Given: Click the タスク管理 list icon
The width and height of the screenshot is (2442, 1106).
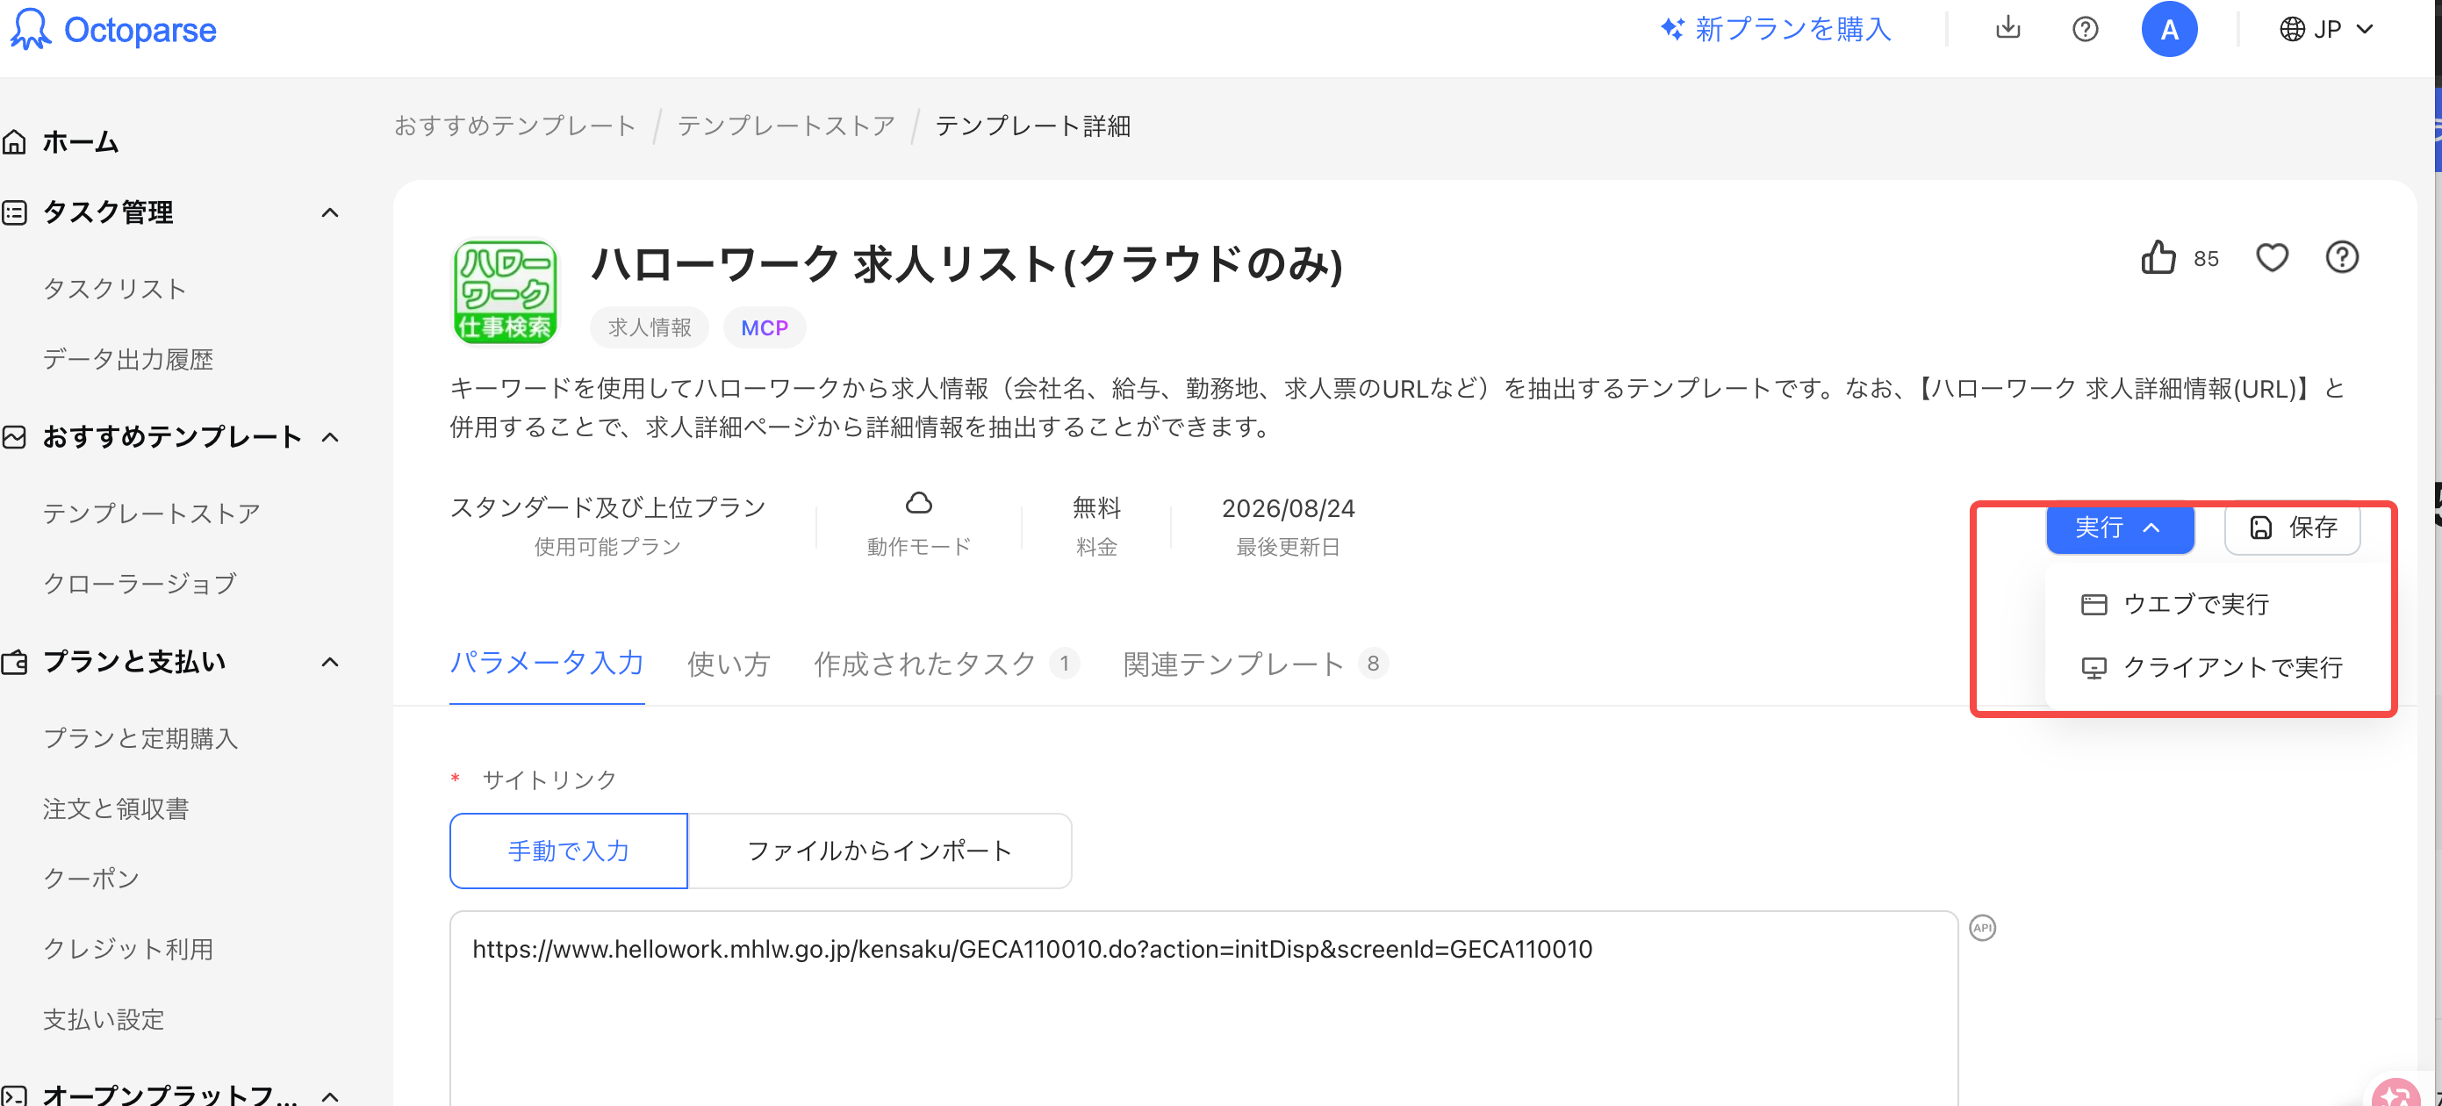Looking at the screenshot, I should [14, 212].
